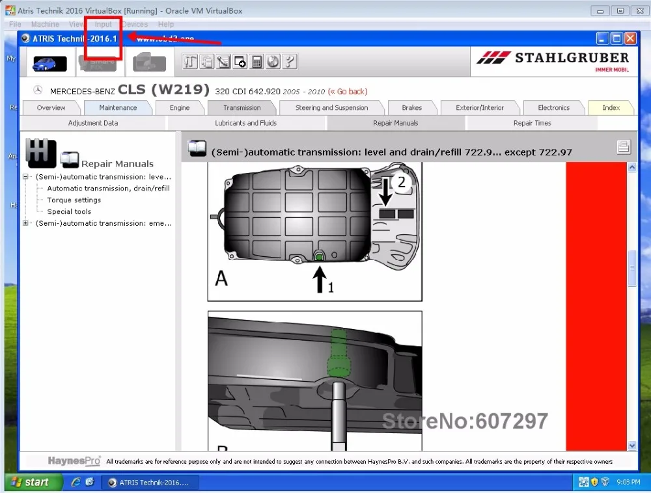The height and width of the screenshot is (493, 651).
Task: Click the manual pane scrollbar thumb
Action: click(632, 268)
